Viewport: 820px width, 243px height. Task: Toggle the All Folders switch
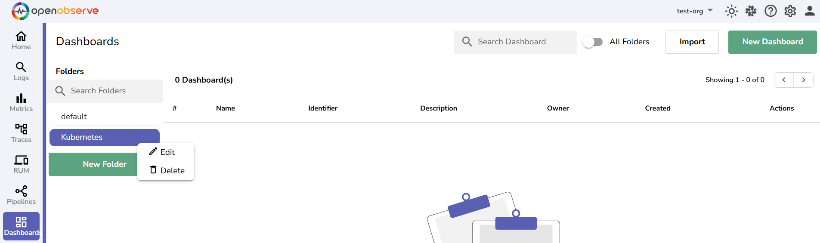593,42
